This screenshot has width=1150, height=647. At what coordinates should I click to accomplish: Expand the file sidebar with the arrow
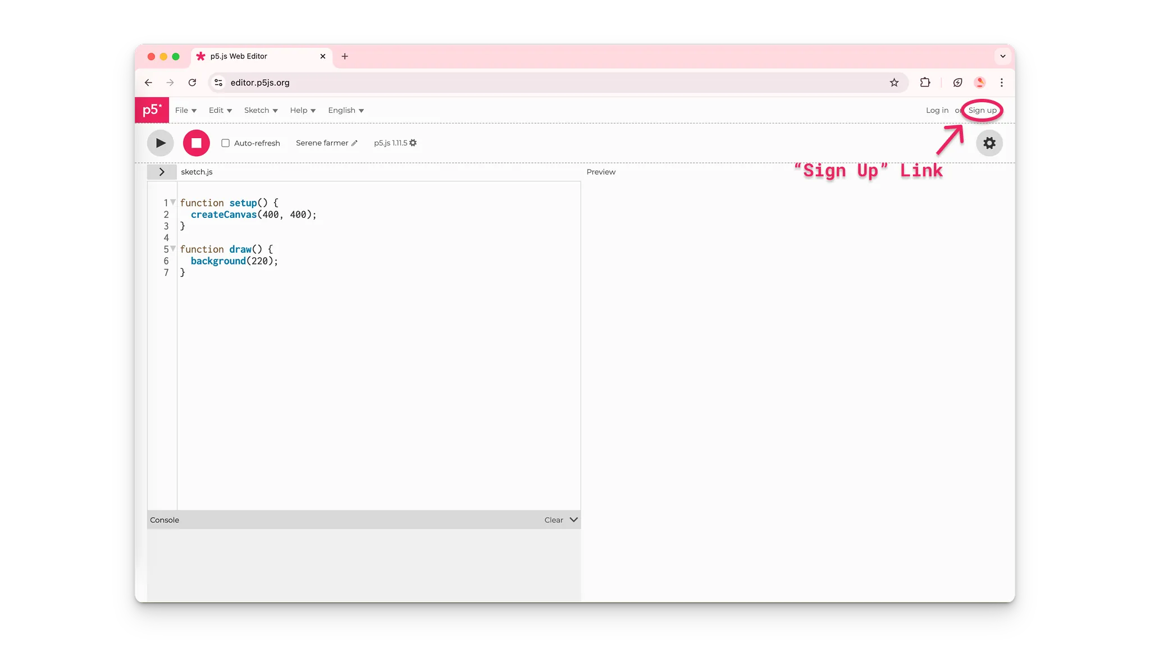[162, 171]
